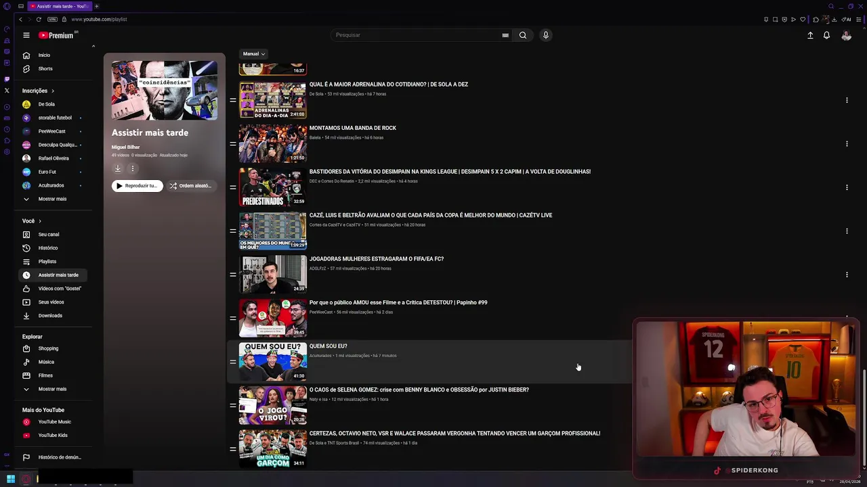Open site info lock icon
Viewport: 867px width, 487px height.
(x=64, y=19)
